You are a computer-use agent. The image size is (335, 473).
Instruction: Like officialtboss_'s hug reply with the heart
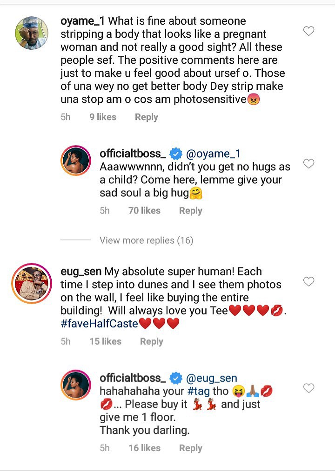click(x=308, y=164)
